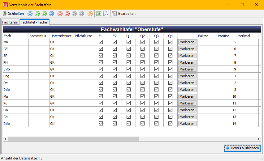Toggle Q4 checkbox for Deu row

pyautogui.click(x=171, y=83)
